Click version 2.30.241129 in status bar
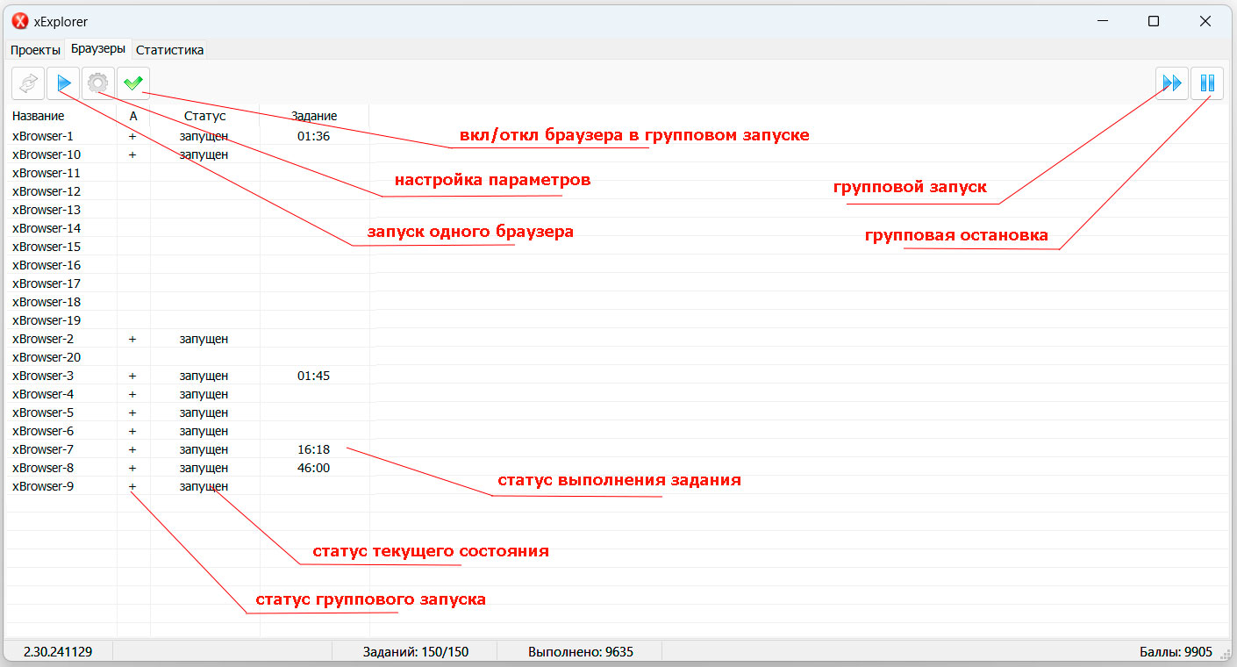Image resolution: width=1237 pixels, height=667 pixels. 58,652
